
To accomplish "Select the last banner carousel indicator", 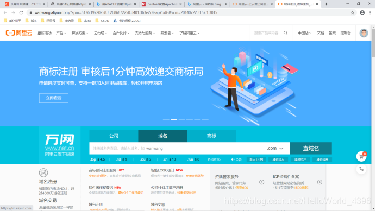I will tap(205, 119).
